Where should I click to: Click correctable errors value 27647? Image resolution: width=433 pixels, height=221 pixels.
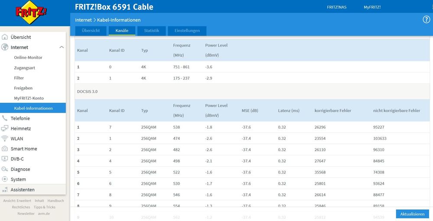click(320, 161)
